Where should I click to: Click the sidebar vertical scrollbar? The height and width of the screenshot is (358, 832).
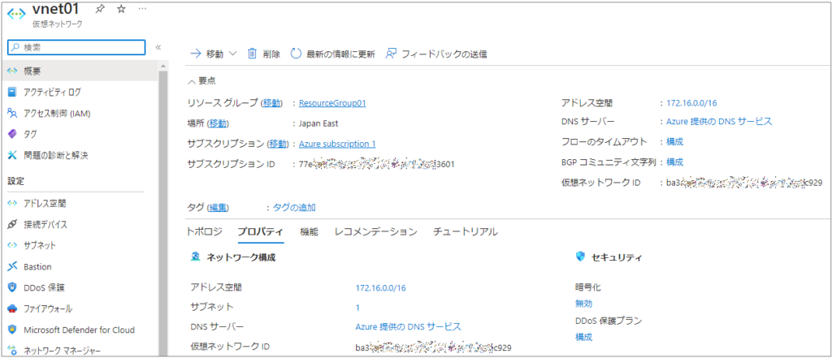[x=162, y=212]
